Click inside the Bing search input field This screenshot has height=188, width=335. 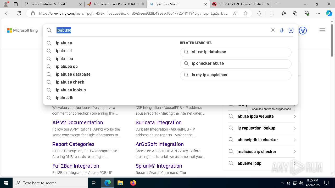[162, 30]
